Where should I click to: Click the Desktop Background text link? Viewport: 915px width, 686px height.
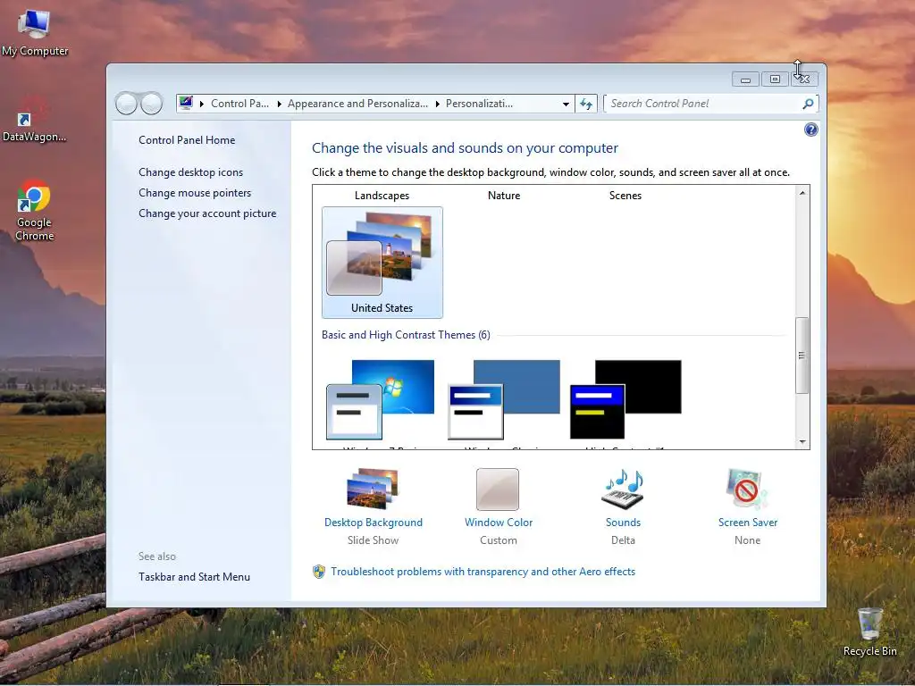pos(373,523)
